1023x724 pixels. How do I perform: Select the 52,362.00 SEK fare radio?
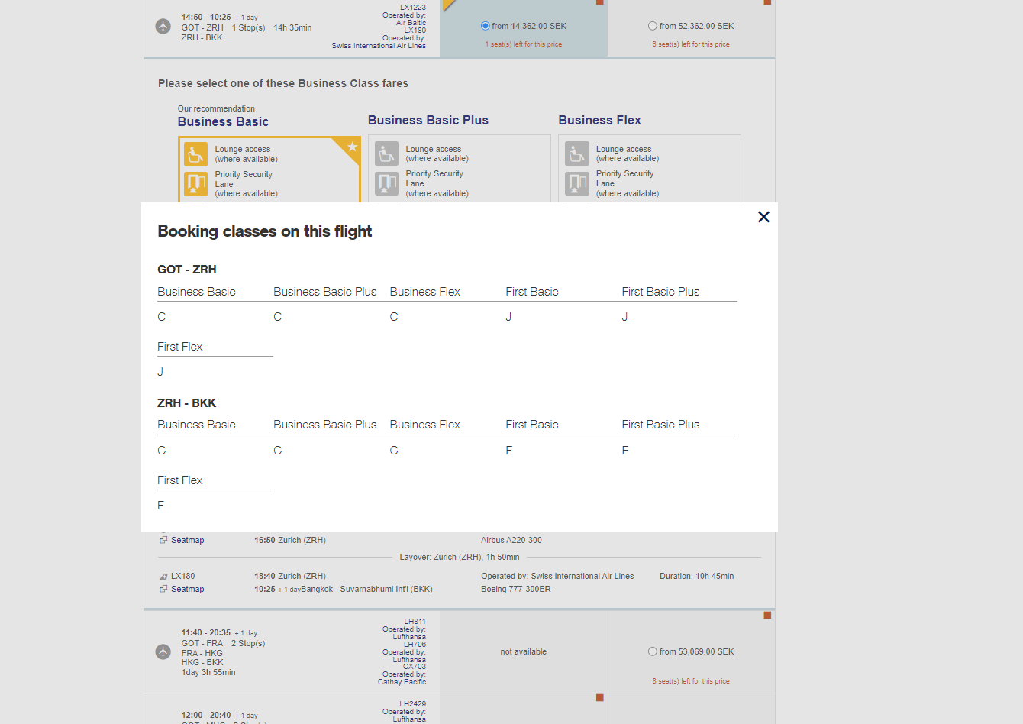pos(653,26)
